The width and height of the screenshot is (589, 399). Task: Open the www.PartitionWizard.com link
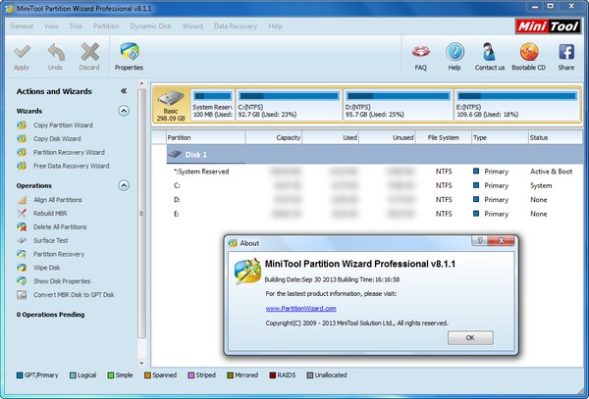pyautogui.click(x=301, y=309)
